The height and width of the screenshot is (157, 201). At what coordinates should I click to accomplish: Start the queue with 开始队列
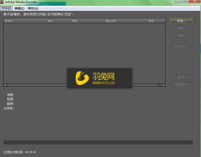click(181, 84)
